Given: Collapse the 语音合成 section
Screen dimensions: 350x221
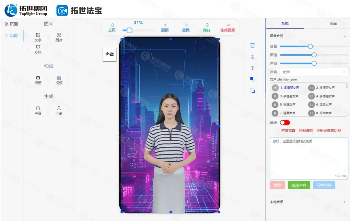Looking at the screenshot, I should (344, 36).
